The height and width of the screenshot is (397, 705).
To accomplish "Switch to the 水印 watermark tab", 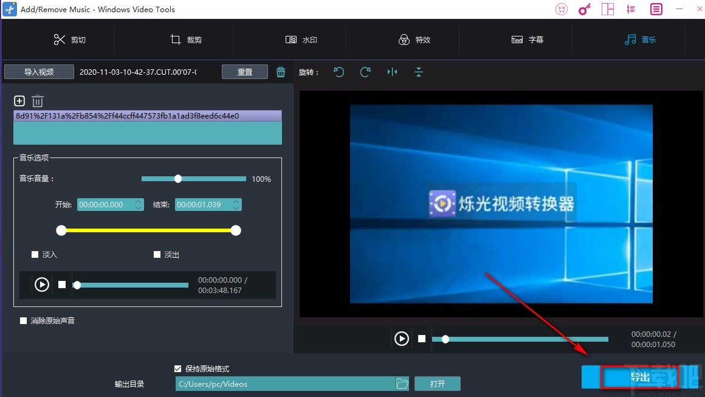I will (301, 40).
